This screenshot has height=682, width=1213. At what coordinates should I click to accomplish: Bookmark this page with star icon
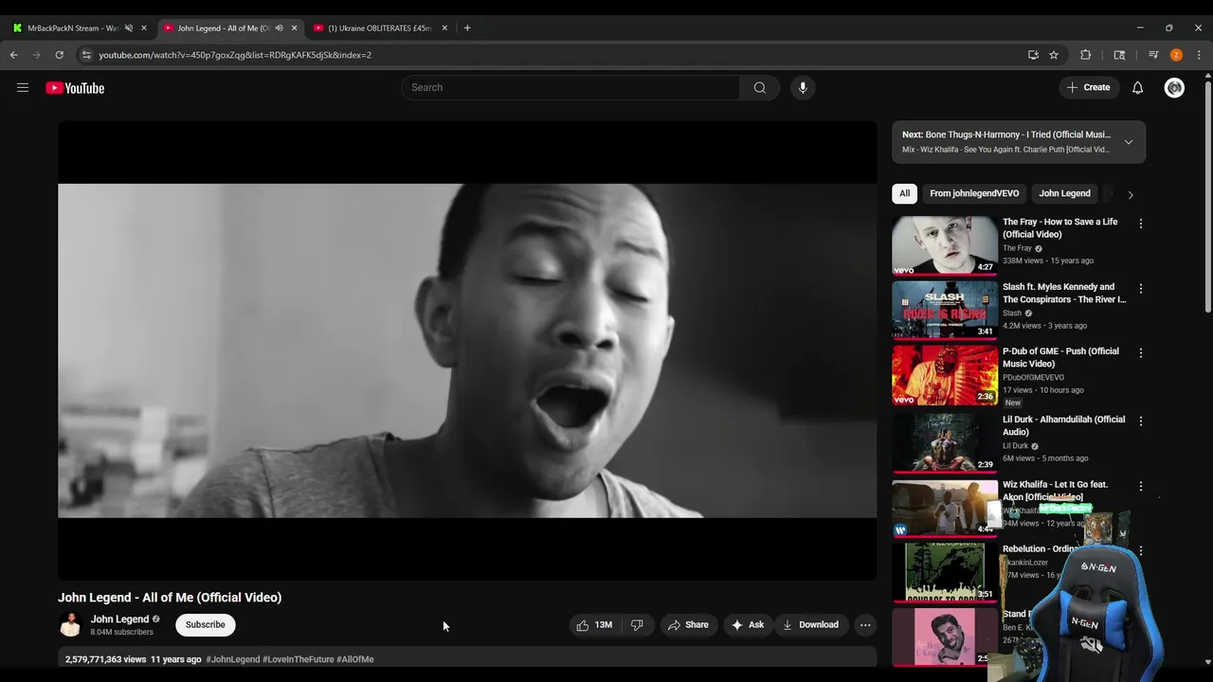tap(1054, 55)
